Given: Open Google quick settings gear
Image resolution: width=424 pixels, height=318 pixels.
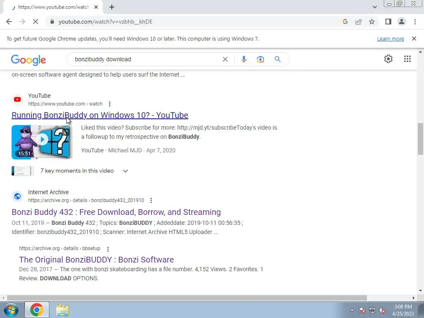Looking at the screenshot, I should [x=388, y=59].
